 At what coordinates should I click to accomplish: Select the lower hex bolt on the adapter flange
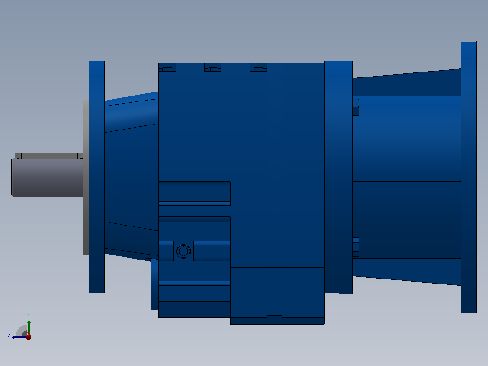356,247
